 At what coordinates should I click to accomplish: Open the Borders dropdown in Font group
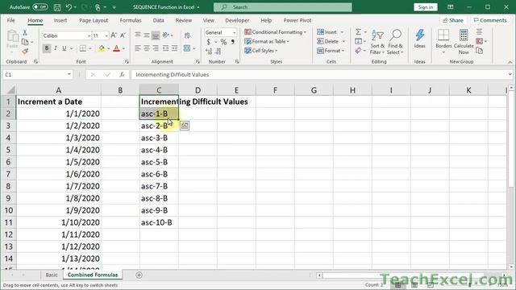click(89, 48)
